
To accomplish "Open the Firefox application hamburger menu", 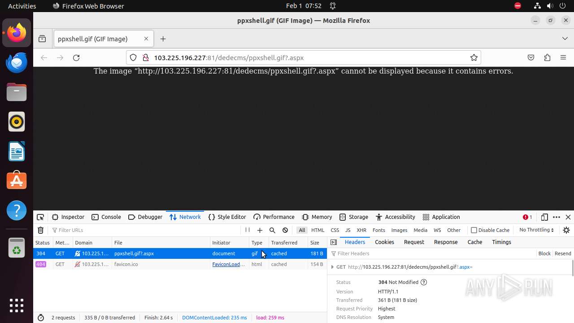I will coord(563,57).
